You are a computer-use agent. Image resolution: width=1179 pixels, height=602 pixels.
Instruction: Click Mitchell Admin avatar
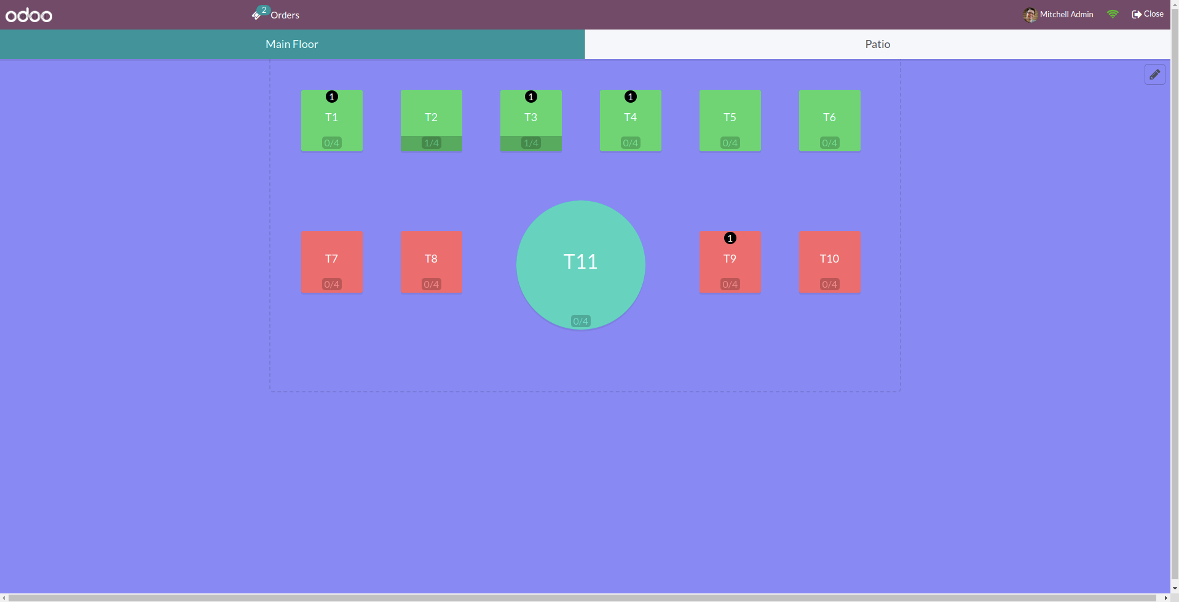click(1030, 15)
